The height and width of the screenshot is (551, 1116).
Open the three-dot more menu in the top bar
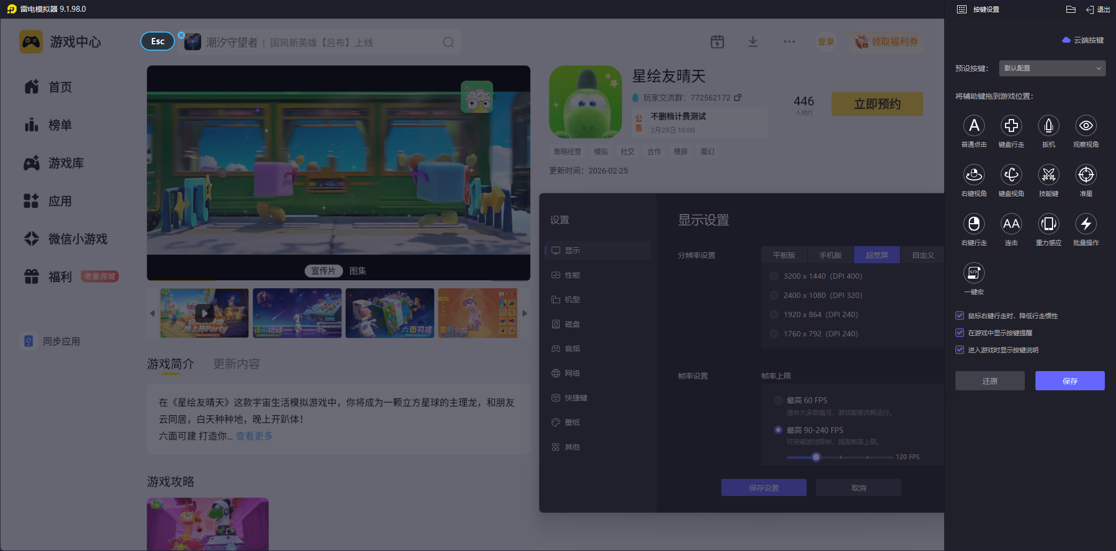coord(789,42)
